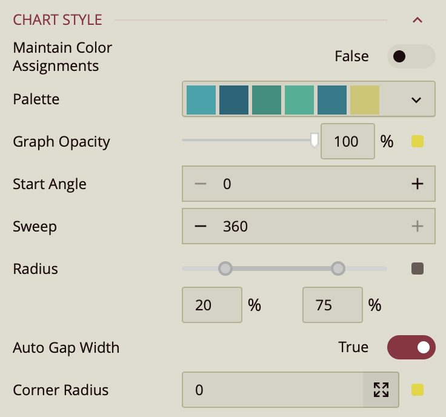The image size is (446, 417).
Task: Decrease Sweep using the minus button
Action: coord(201,227)
